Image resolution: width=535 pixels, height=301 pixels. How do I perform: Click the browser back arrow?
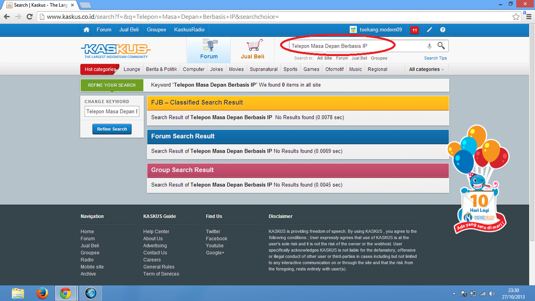(x=7, y=17)
